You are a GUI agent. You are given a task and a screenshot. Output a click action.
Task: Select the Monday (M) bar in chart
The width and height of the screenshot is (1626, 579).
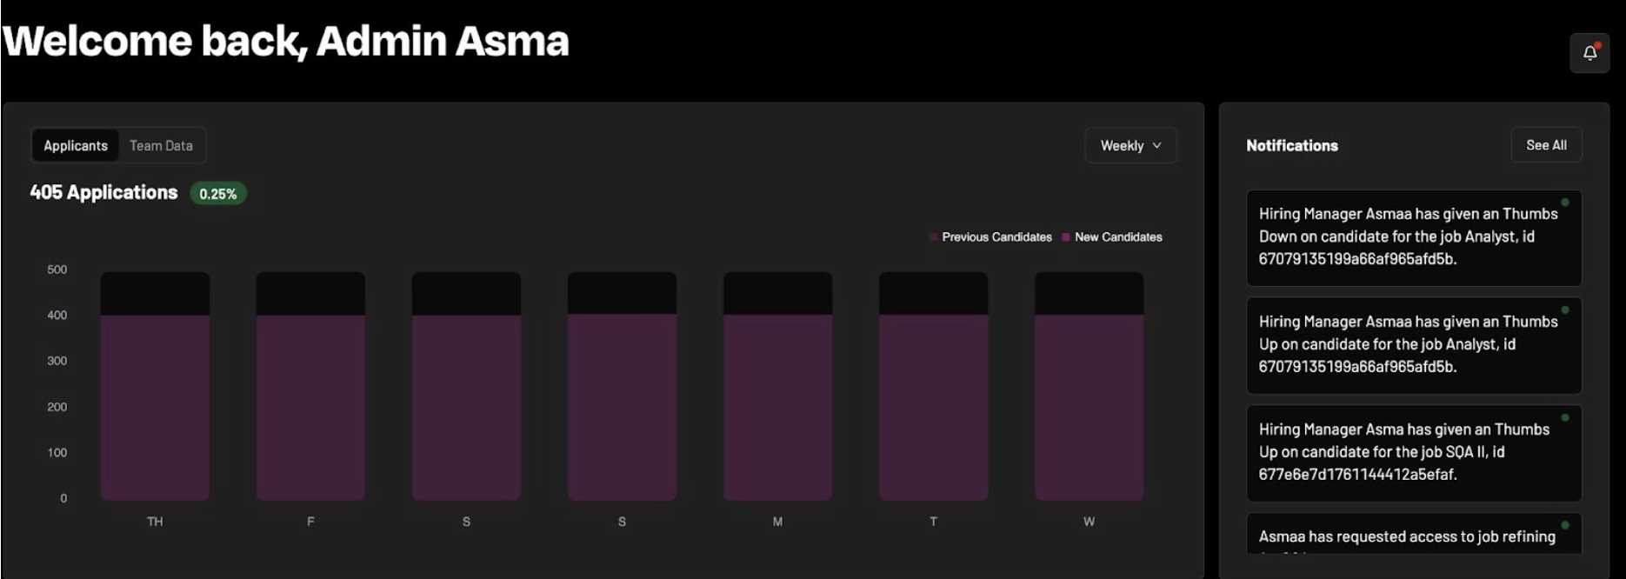click(777, 386)
